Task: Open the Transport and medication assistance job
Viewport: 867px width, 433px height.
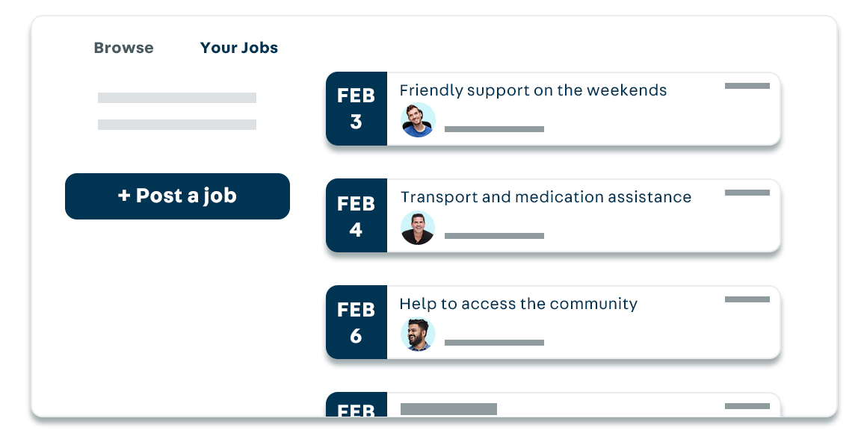Action: click(546, 197)
